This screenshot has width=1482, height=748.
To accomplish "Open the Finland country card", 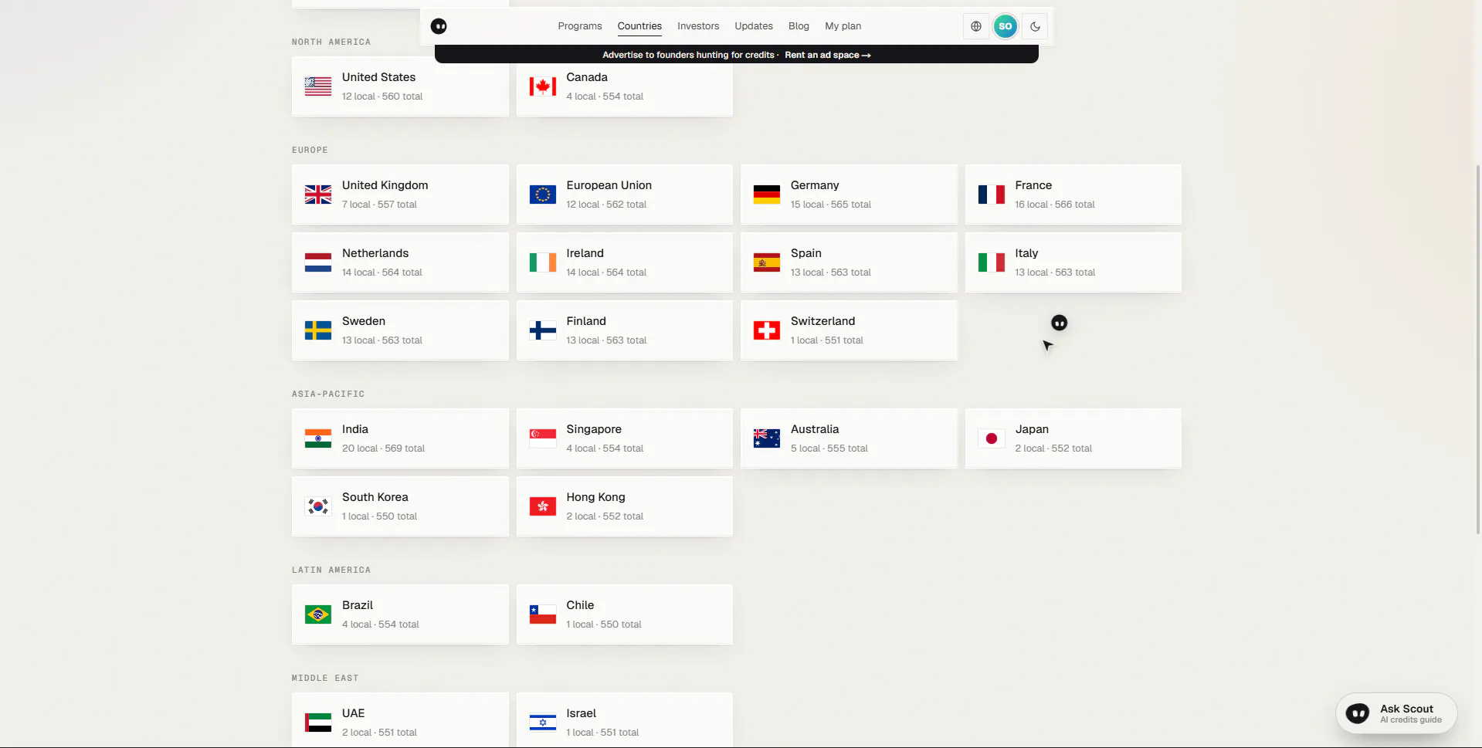I will pyautogui.click(x=624, y=330).
